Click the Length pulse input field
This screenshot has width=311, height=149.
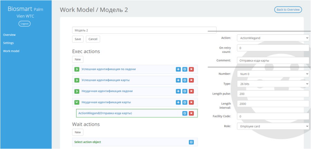pyautogui.click(x=273, y=94)
